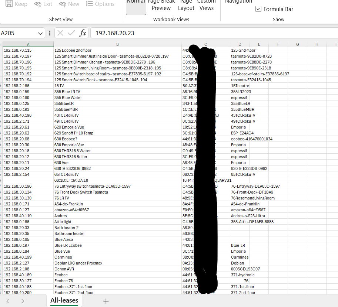Select cell '15 TV'
The height and width of the screenshot is (307, 338).
117,86
